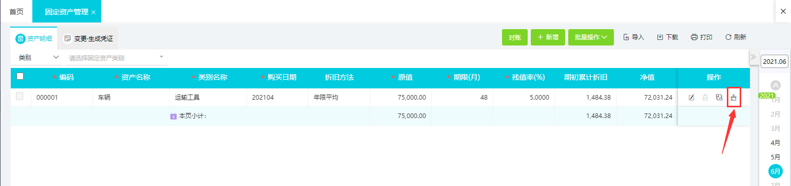
Task: Toggle the select-all header checkbox
Action: [x=20, y=76]
